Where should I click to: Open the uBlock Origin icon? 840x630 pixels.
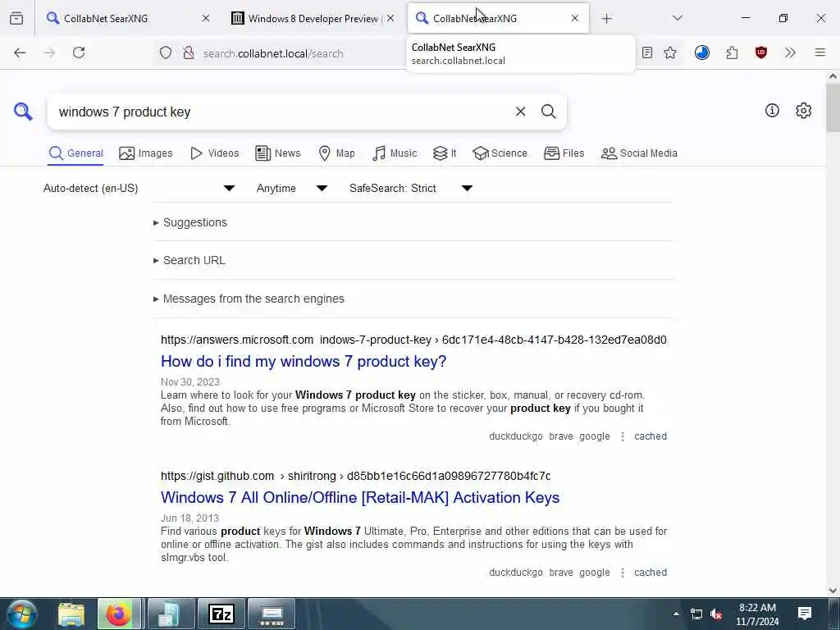[760, 52]
